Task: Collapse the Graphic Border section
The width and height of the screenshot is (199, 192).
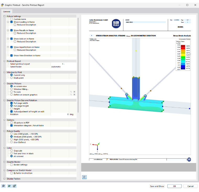Action: (x=4, y=162)
